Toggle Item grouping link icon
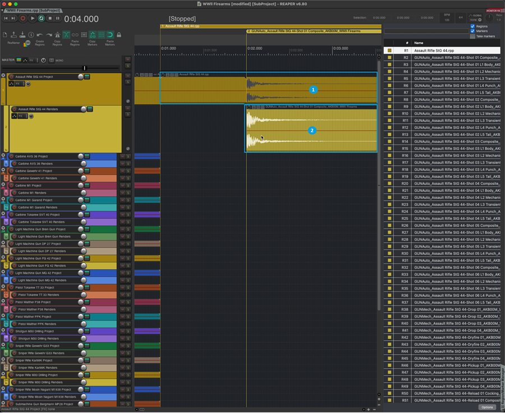505x413 pixels. 75,35
